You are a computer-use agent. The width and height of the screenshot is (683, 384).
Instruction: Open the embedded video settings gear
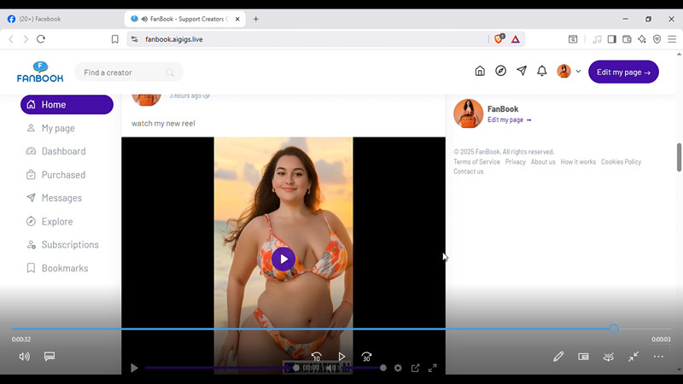pos(398,368)
